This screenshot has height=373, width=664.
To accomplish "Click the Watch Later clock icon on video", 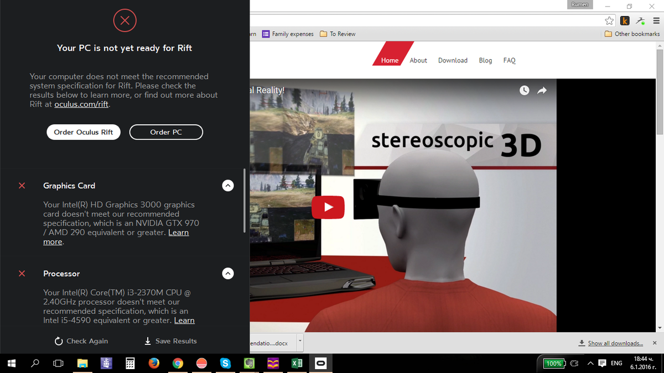I will click(x=525, y=90).
